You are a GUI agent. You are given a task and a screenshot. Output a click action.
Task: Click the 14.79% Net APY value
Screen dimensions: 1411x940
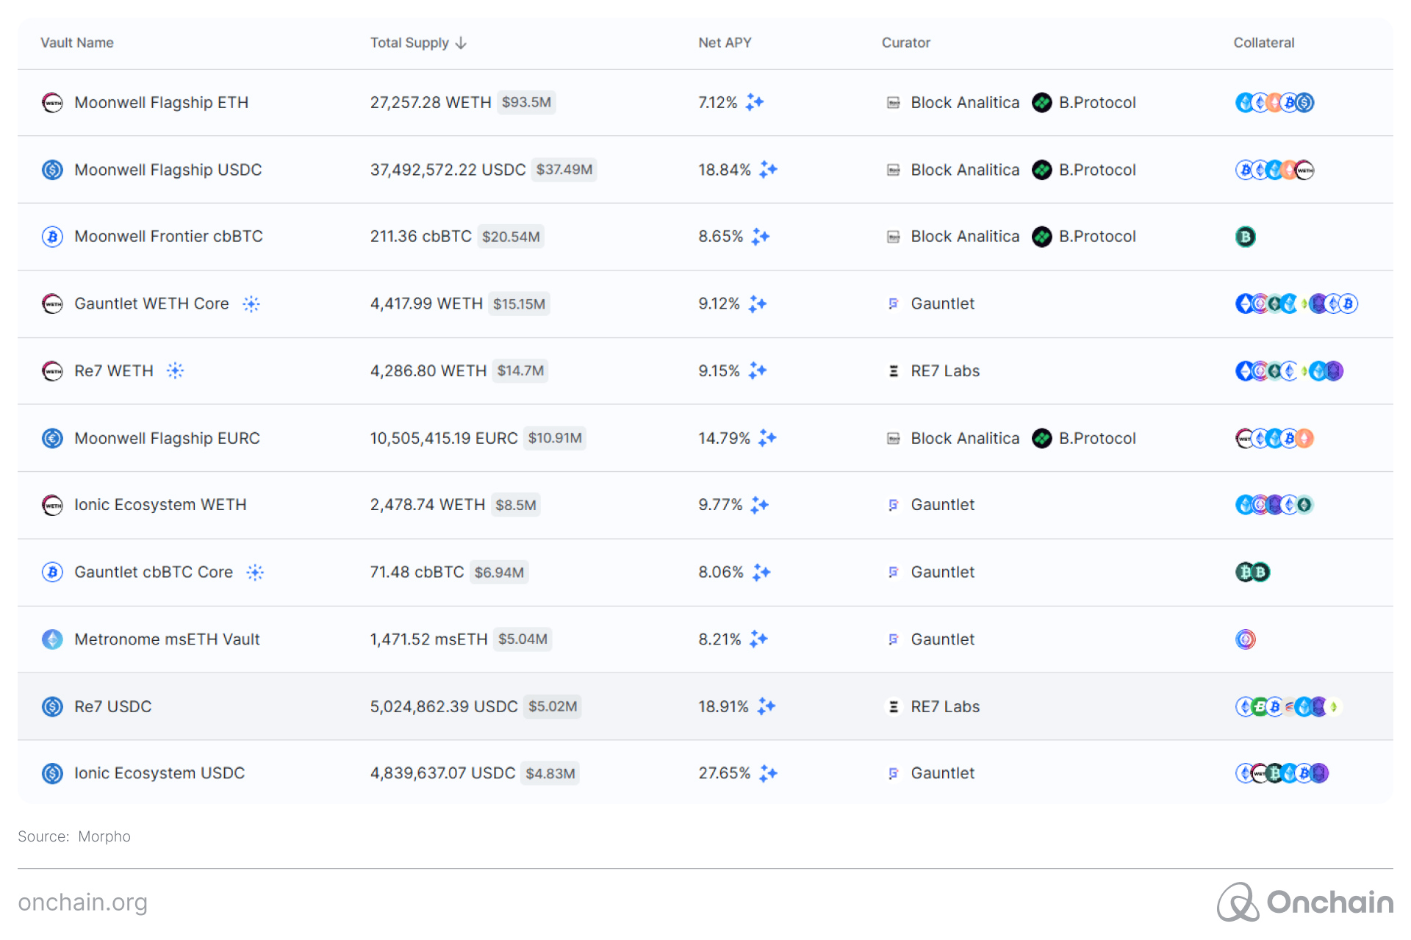tap(724, 438)
